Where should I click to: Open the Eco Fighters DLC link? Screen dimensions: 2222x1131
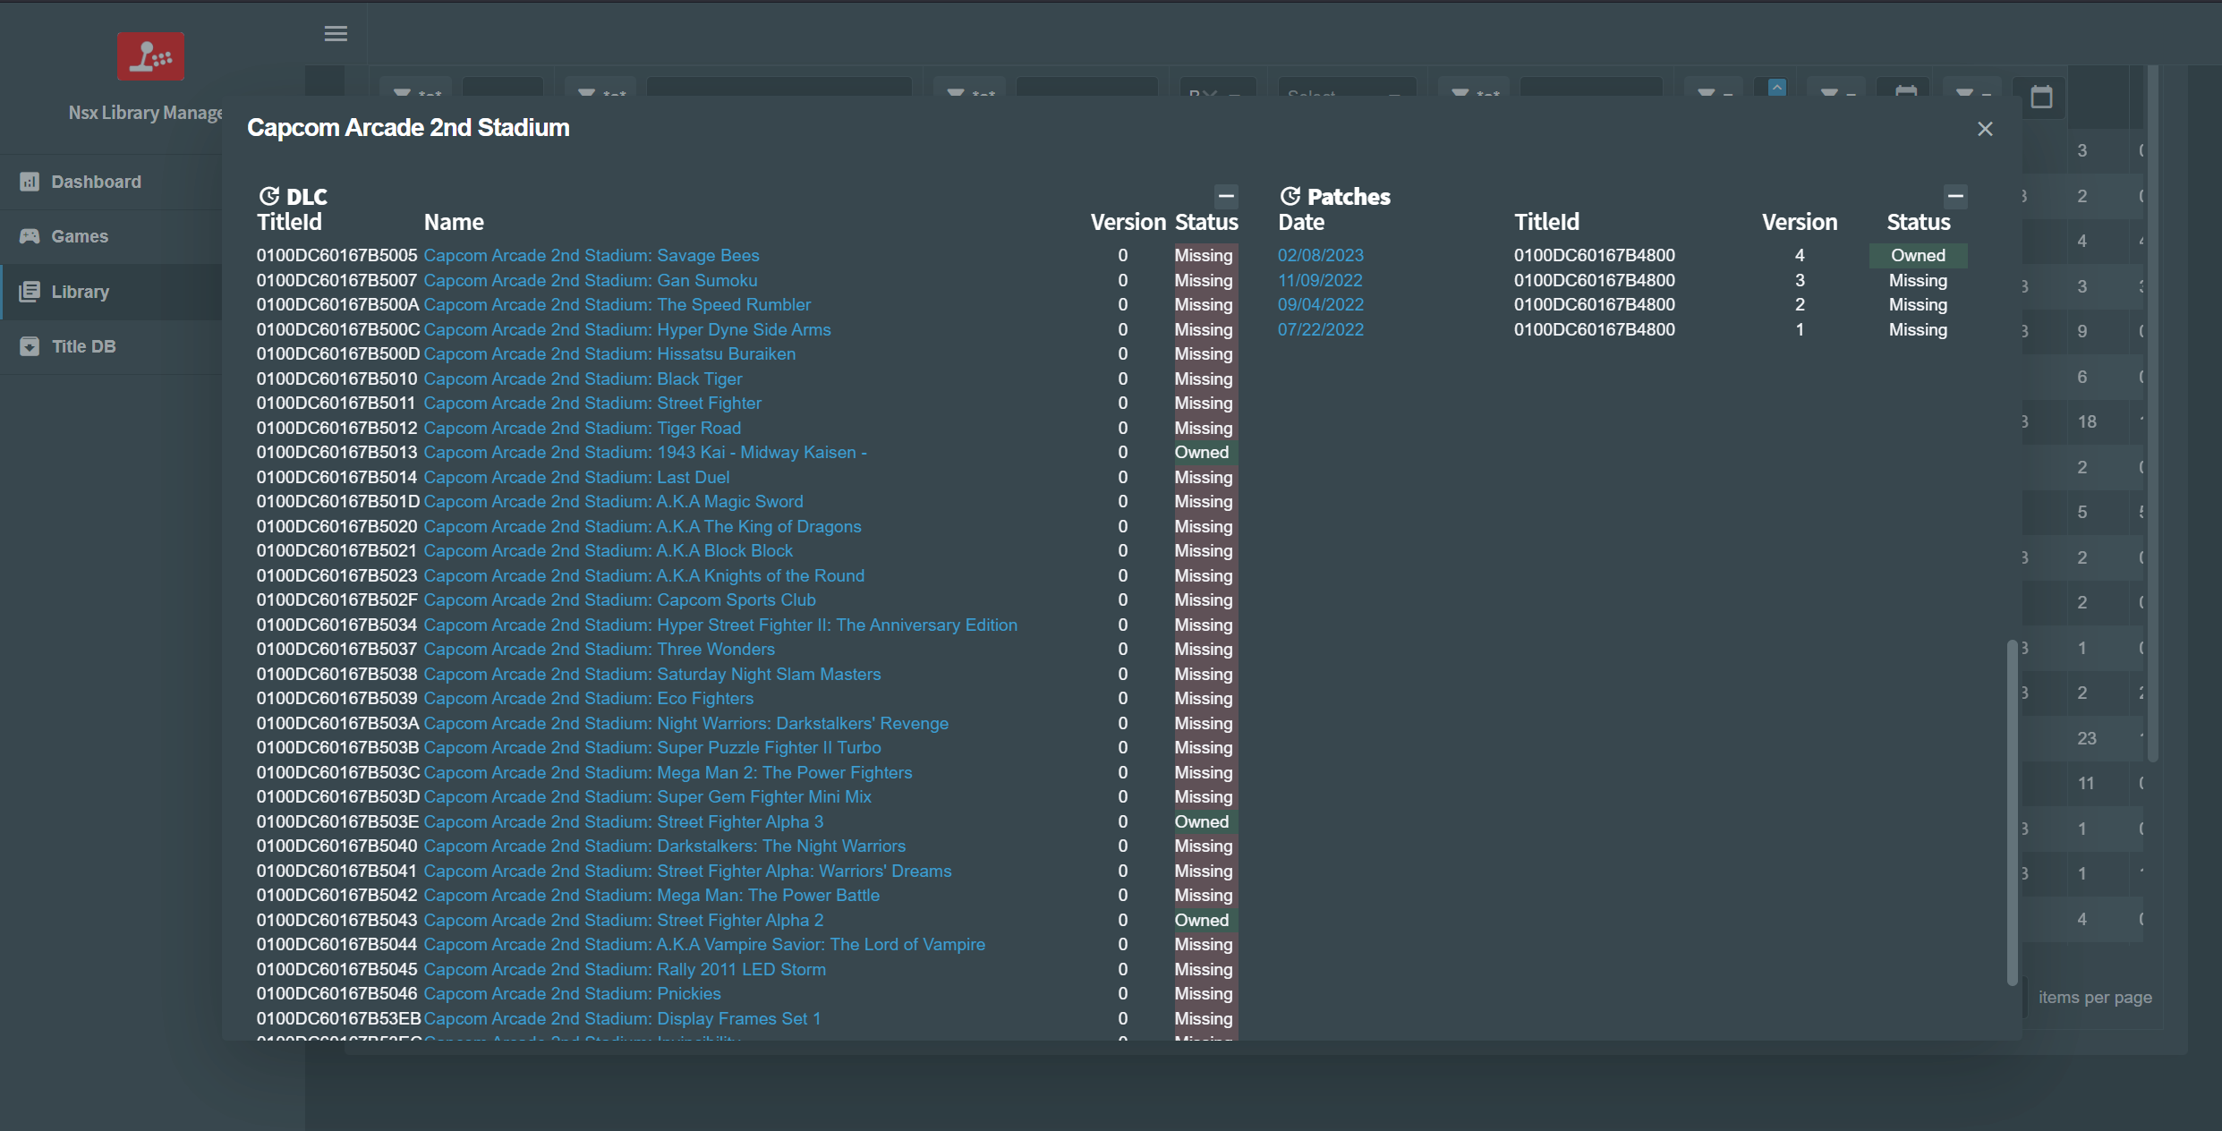point(589,698)
